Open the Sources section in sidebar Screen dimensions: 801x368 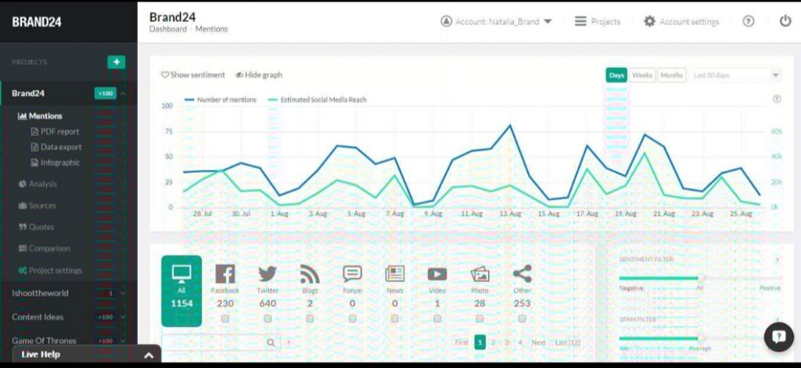(38, 205)
